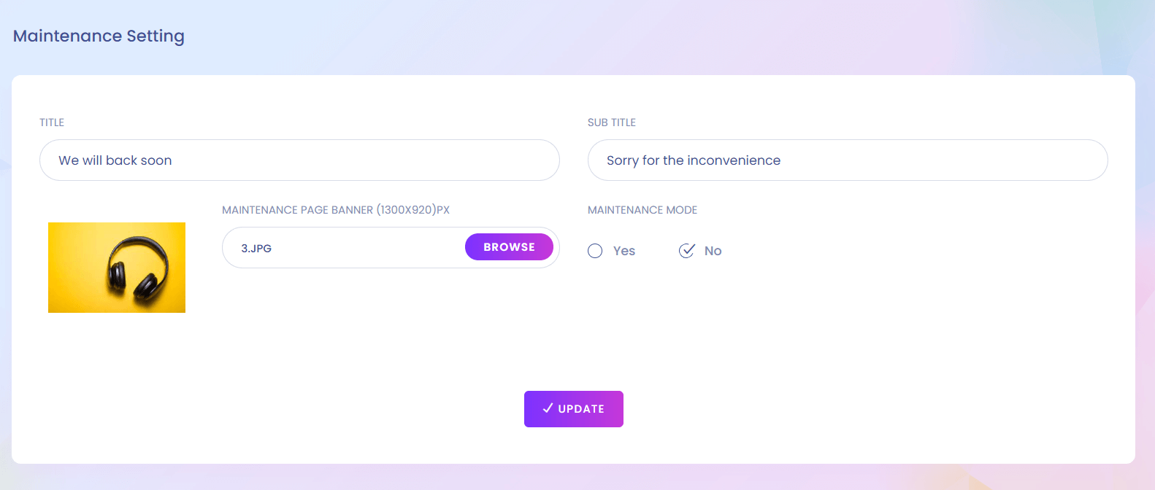Click the "UPDATE" text on the purple button
The height and width of the screenshot is (490, 1155).
581,409
